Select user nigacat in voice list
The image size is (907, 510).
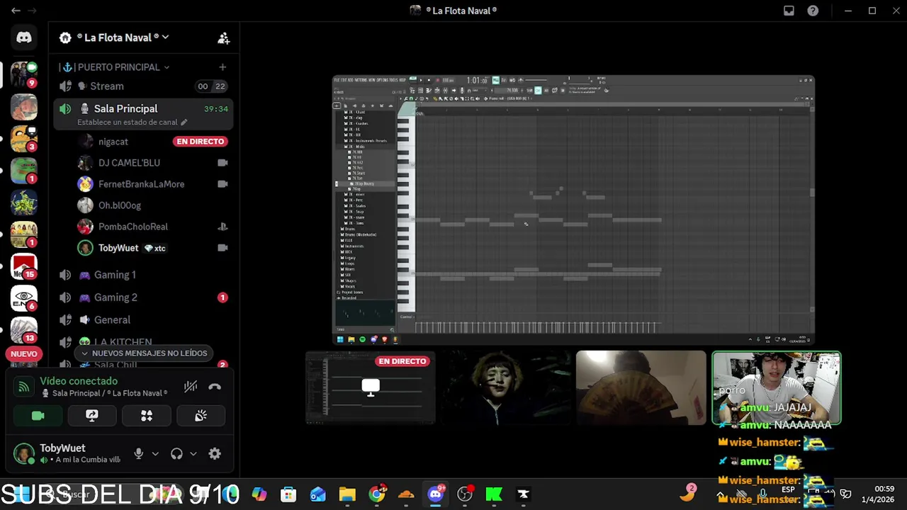pyautogui.click(x=113, y=142)
